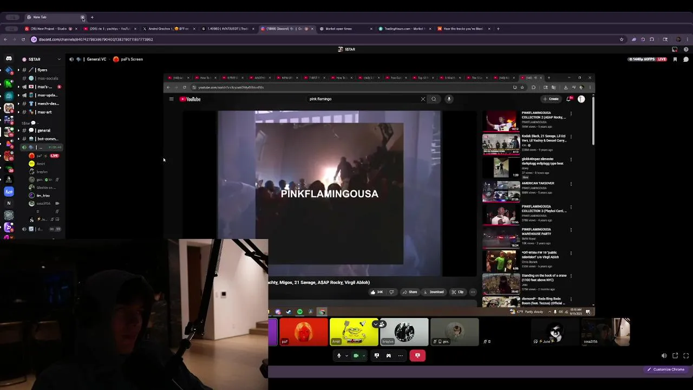Enter fullscreen for the stream
693x390 pixels.
tap(686, 356)
